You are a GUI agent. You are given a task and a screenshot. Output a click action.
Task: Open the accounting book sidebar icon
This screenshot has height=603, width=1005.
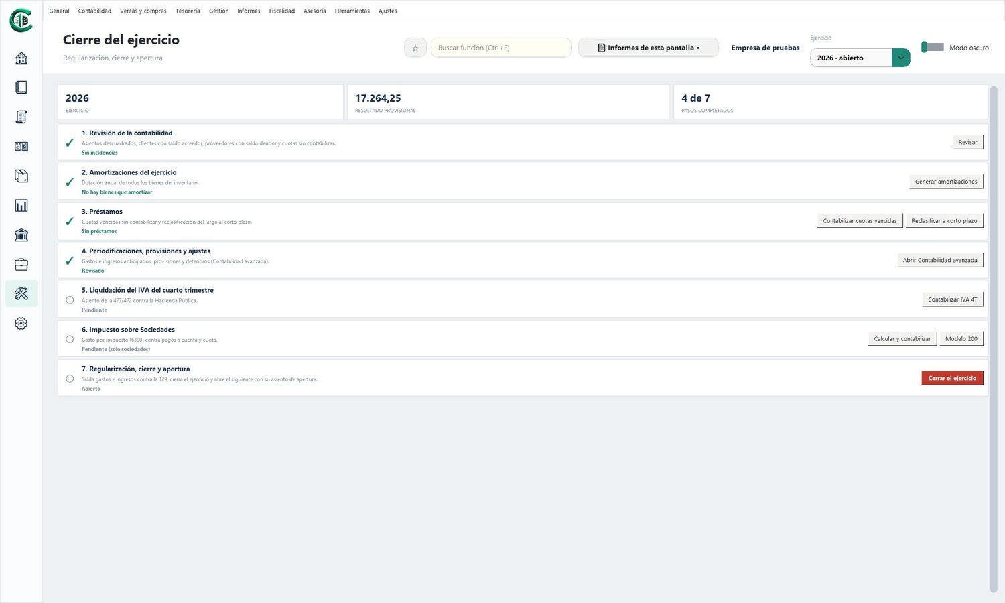pos(21,88)
